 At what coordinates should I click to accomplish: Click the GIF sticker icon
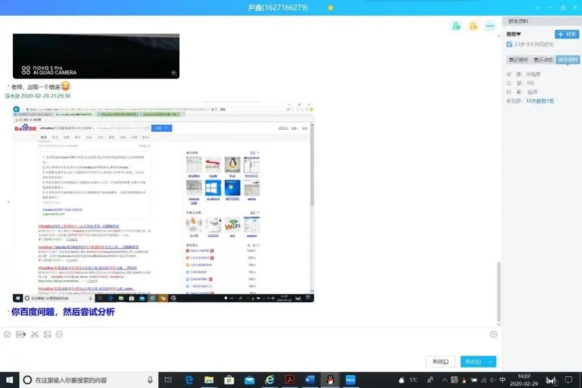tap(21, 334)
